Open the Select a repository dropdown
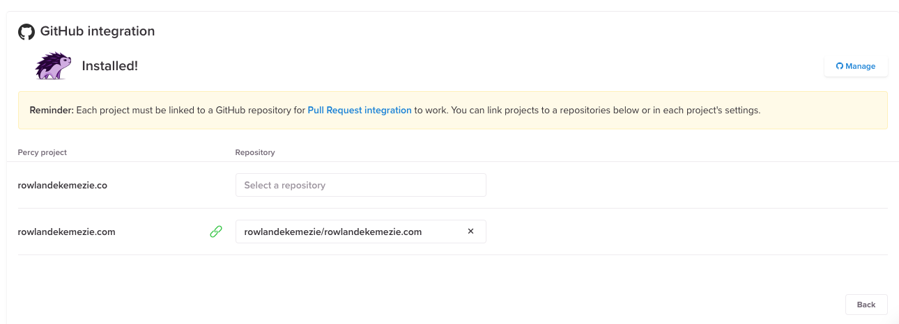Screen dimensions: 899x324 pos(360,185)
